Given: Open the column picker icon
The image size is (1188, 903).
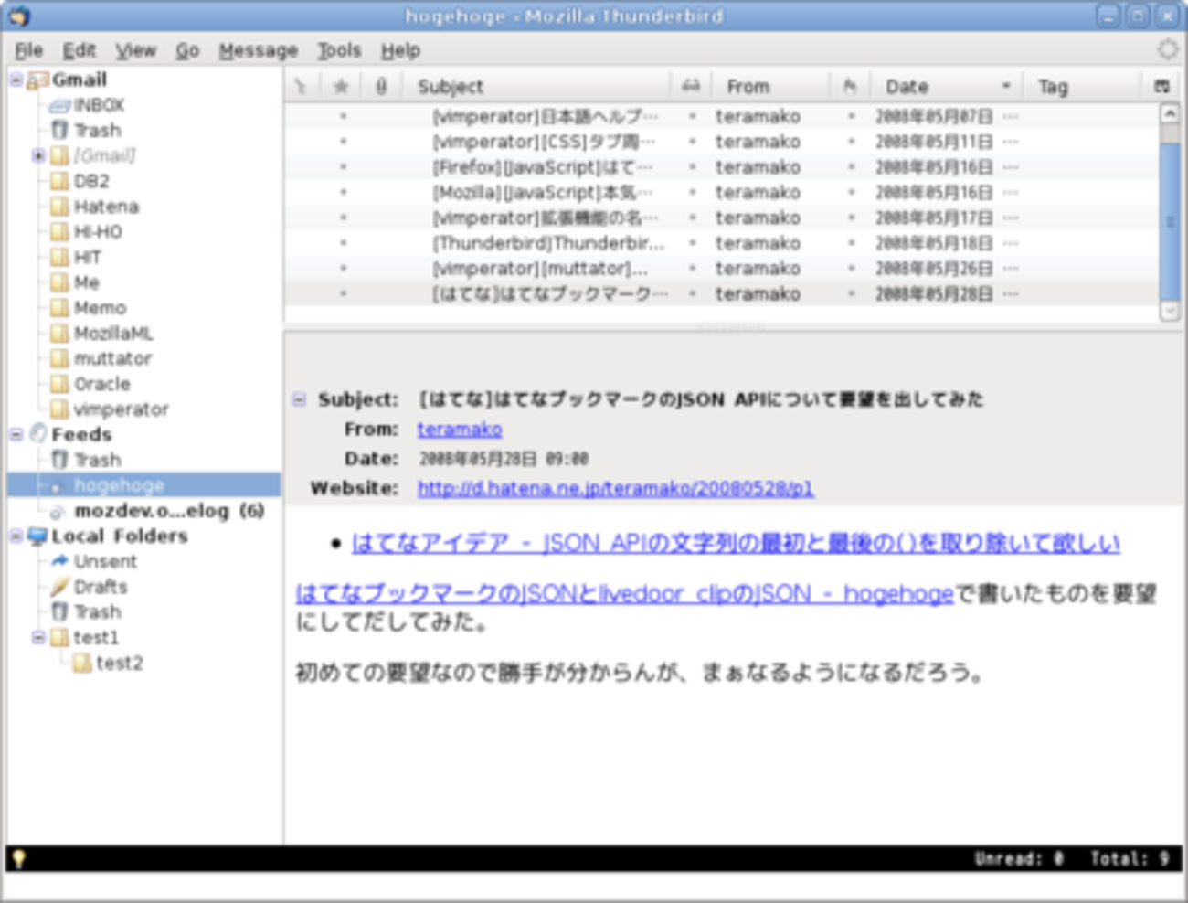Looking at the screenshot, I should 1161,87.
